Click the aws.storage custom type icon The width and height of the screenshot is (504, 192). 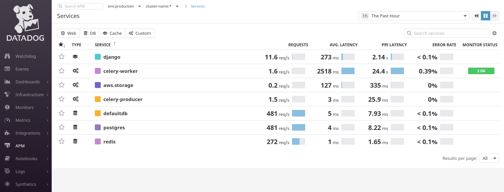(x=75, y=85)
